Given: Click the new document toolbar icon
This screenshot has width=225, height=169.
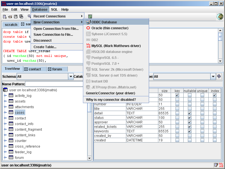Looking at the screenshot, I should pyautogui.click(x=5, y=17).
